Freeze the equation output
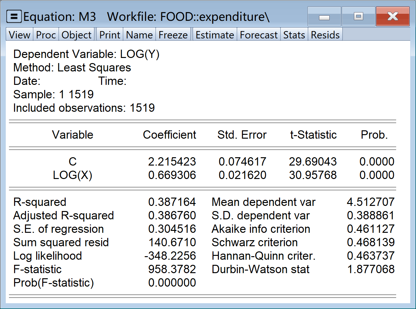 (x=173, y=35)
